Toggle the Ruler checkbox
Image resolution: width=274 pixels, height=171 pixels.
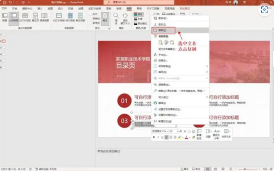[91, 14]
